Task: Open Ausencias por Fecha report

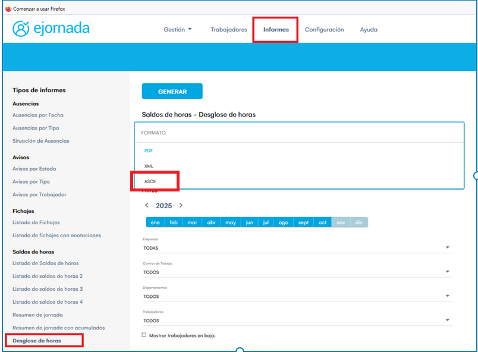Action: click(38, 115)
